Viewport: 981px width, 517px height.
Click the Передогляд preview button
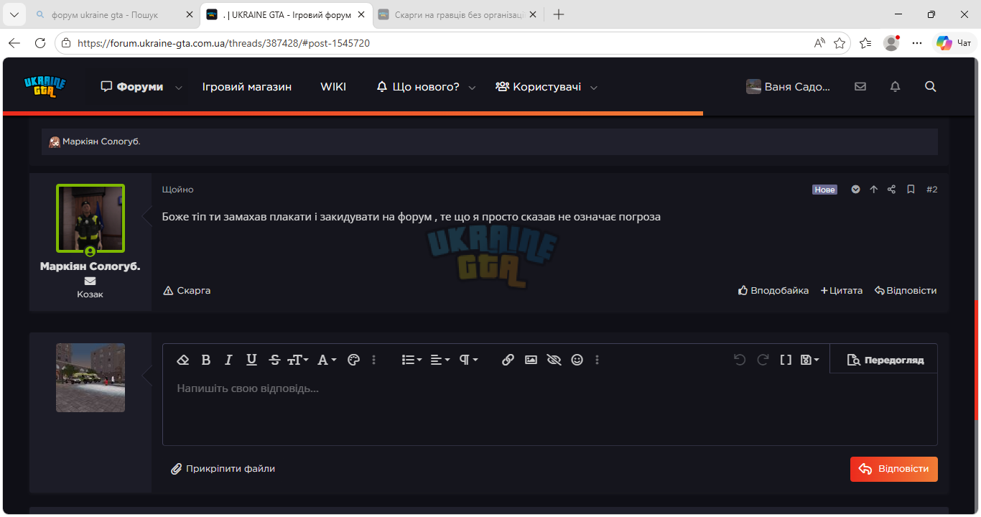[x=885, y=360]
